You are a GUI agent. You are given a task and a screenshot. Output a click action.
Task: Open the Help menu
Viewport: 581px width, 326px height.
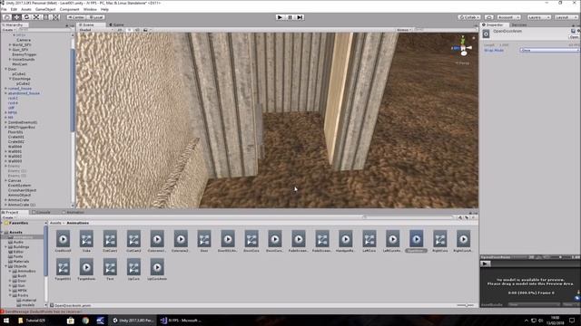point(104,9)
